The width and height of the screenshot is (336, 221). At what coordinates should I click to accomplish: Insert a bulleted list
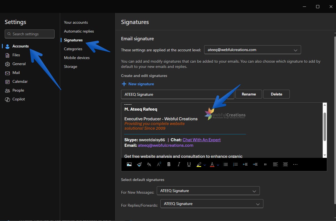click(225, 164)
